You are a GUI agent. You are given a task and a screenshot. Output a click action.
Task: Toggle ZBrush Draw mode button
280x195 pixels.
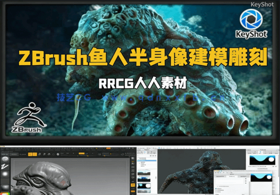point(35,154)
